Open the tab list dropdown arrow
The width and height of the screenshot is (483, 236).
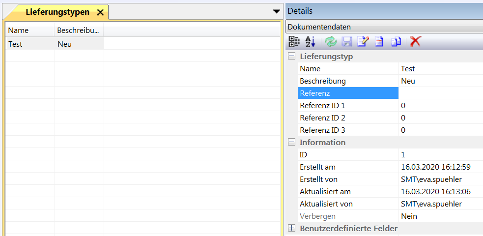pos(276,11)
